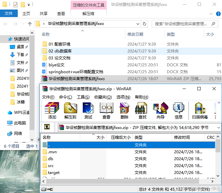Click the New Folder quick access toolbar icon
This screenshot has height=193, width=222.
[x=23, y=5]
